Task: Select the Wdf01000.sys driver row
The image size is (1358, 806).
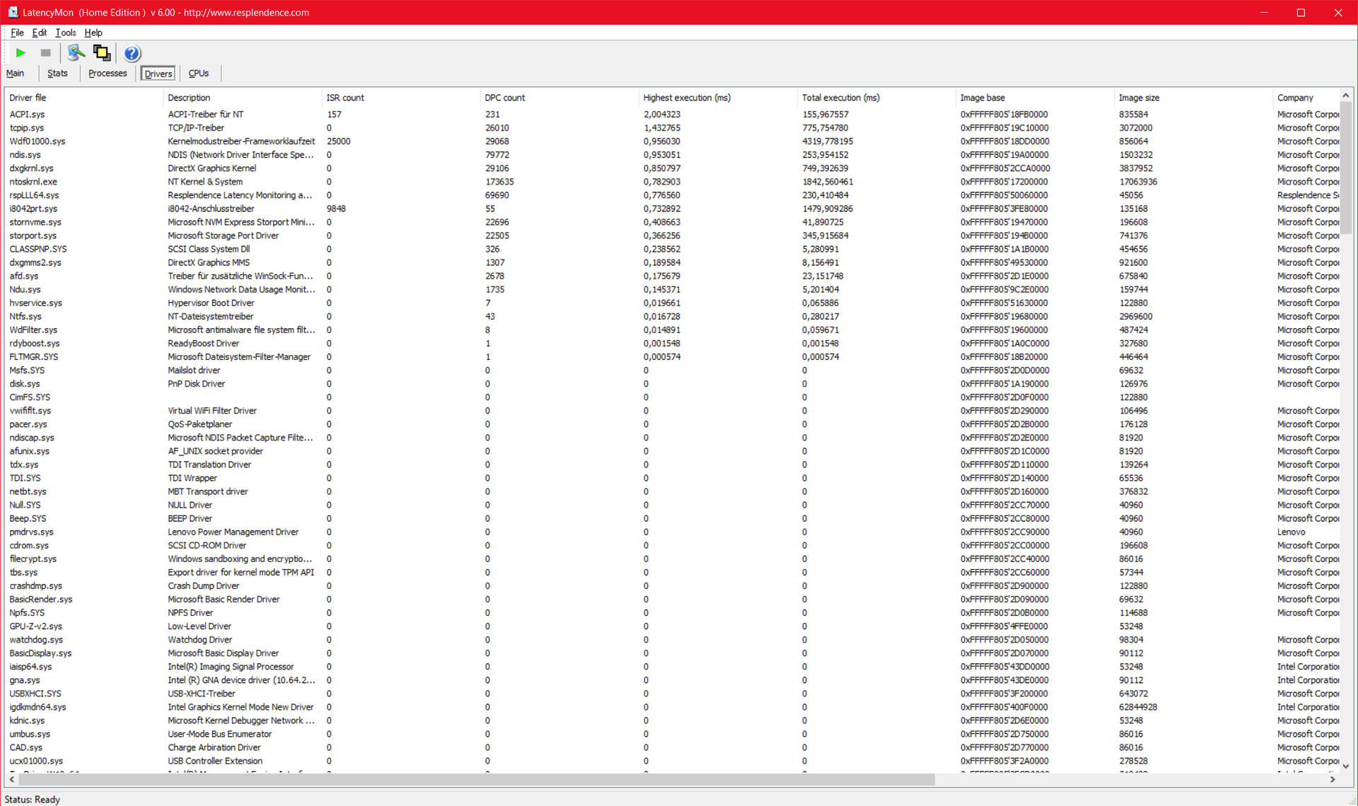Action: tap(37, 141)
